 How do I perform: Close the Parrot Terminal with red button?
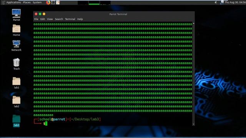(36, 14)
